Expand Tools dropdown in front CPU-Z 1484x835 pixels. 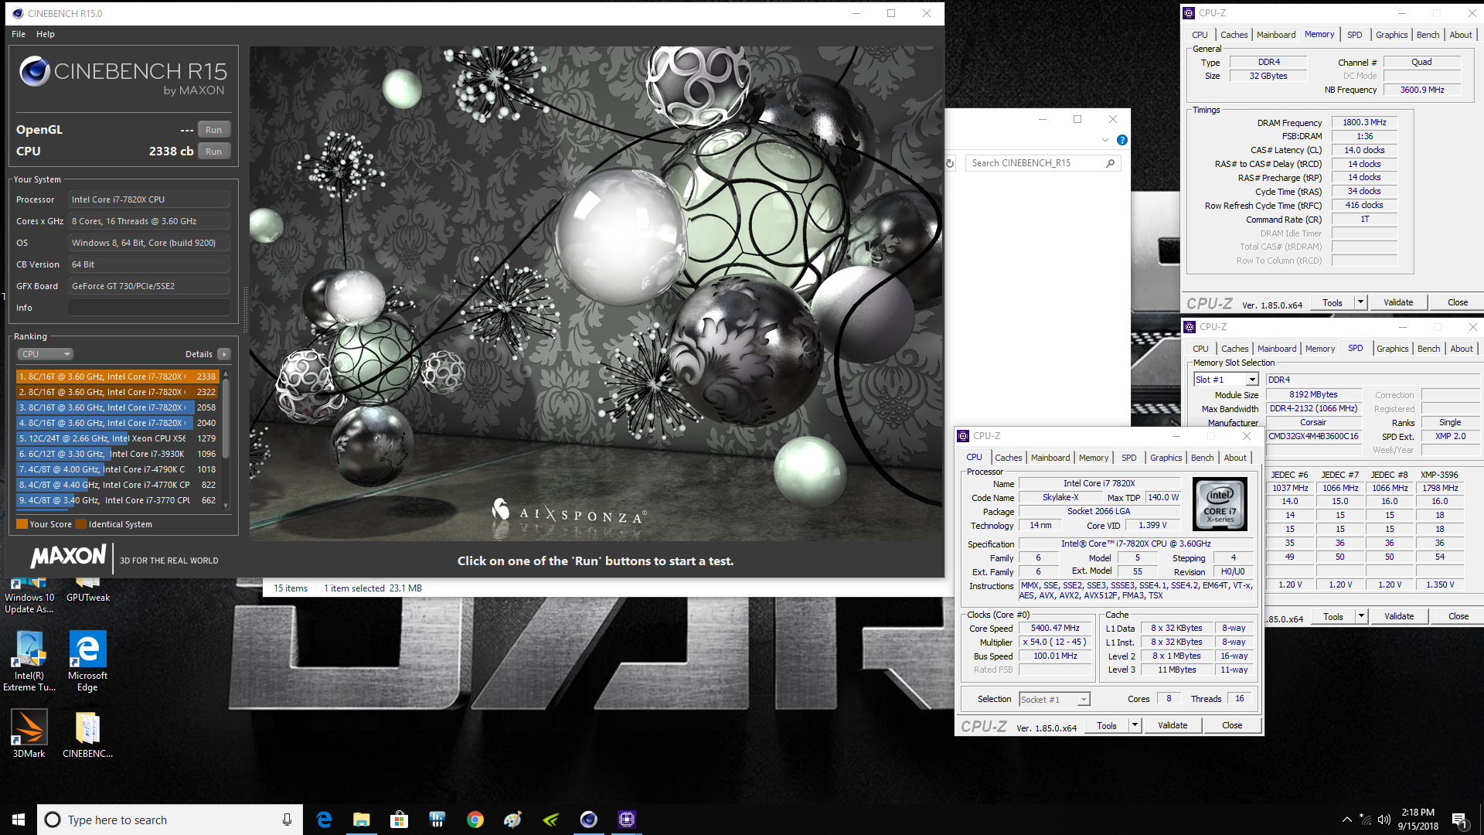click(x=1135, y=725)
